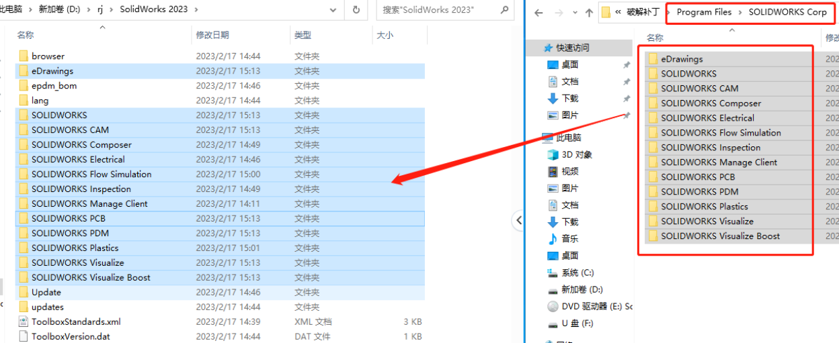Screen dimensions: 839x343
Task: Select the epdm_bom folder icon
Action: tap(23, 86)
